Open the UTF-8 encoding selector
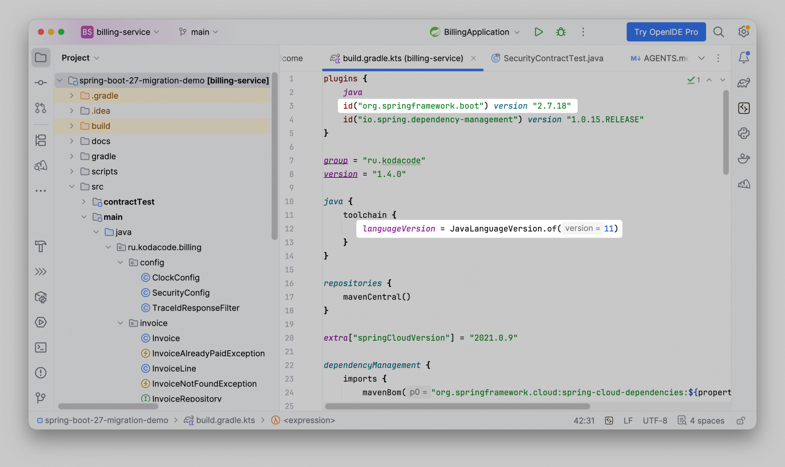Image resolution: width=785 pixels, height=467 pixels. point(655,420)
